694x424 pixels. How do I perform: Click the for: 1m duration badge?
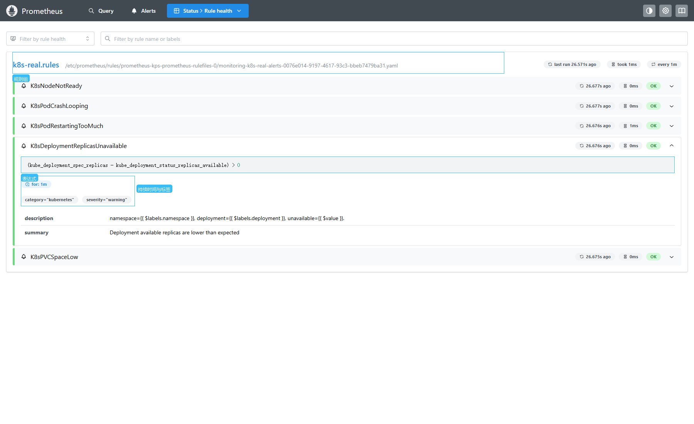(x=36, y=184)
